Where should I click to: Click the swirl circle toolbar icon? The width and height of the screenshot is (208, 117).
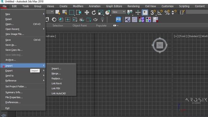coord(54,19)
